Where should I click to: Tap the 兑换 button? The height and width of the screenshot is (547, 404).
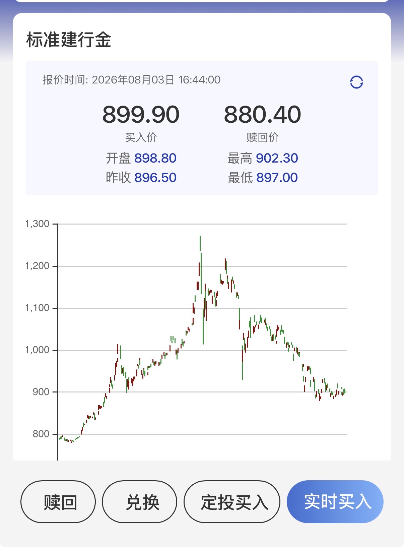pyautogui.click(x=139, y=502)
